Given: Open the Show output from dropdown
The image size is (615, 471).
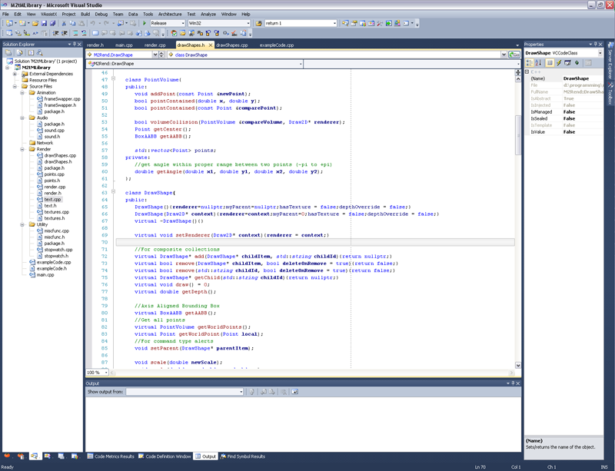Looking at the screenshot, I should tap(241, 392).
